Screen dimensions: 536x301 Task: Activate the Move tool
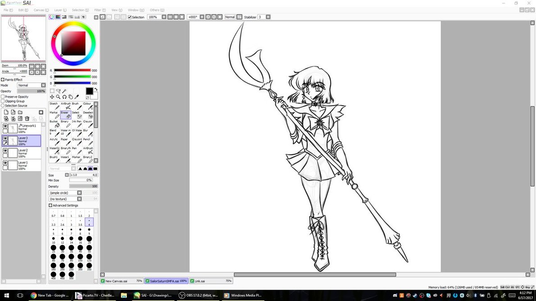click(x=52, y=97)
